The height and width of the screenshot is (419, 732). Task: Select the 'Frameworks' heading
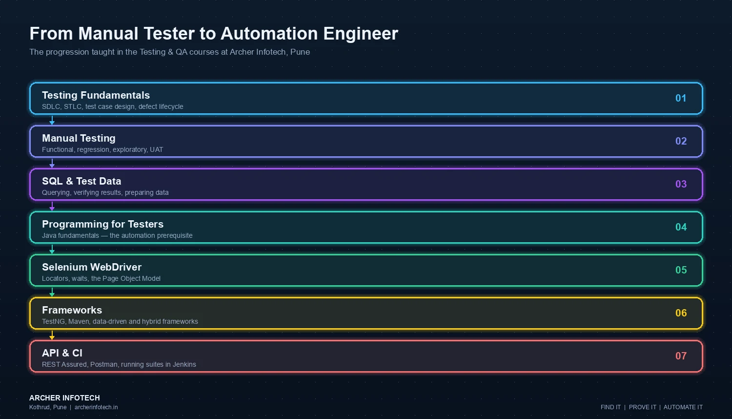(x=72, y=310)
